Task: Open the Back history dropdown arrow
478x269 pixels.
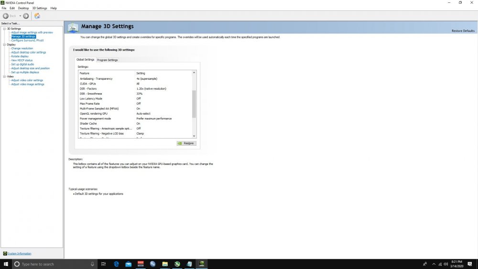Action: click(x=20, y=16)
